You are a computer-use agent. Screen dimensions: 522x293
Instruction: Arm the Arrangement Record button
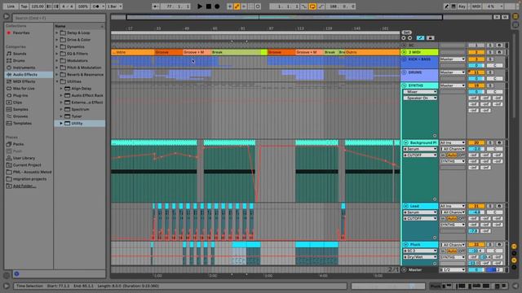(x=217, y=7)
